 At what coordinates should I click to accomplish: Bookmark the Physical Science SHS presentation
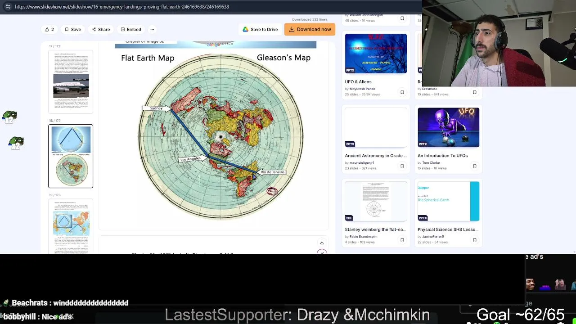474,240
